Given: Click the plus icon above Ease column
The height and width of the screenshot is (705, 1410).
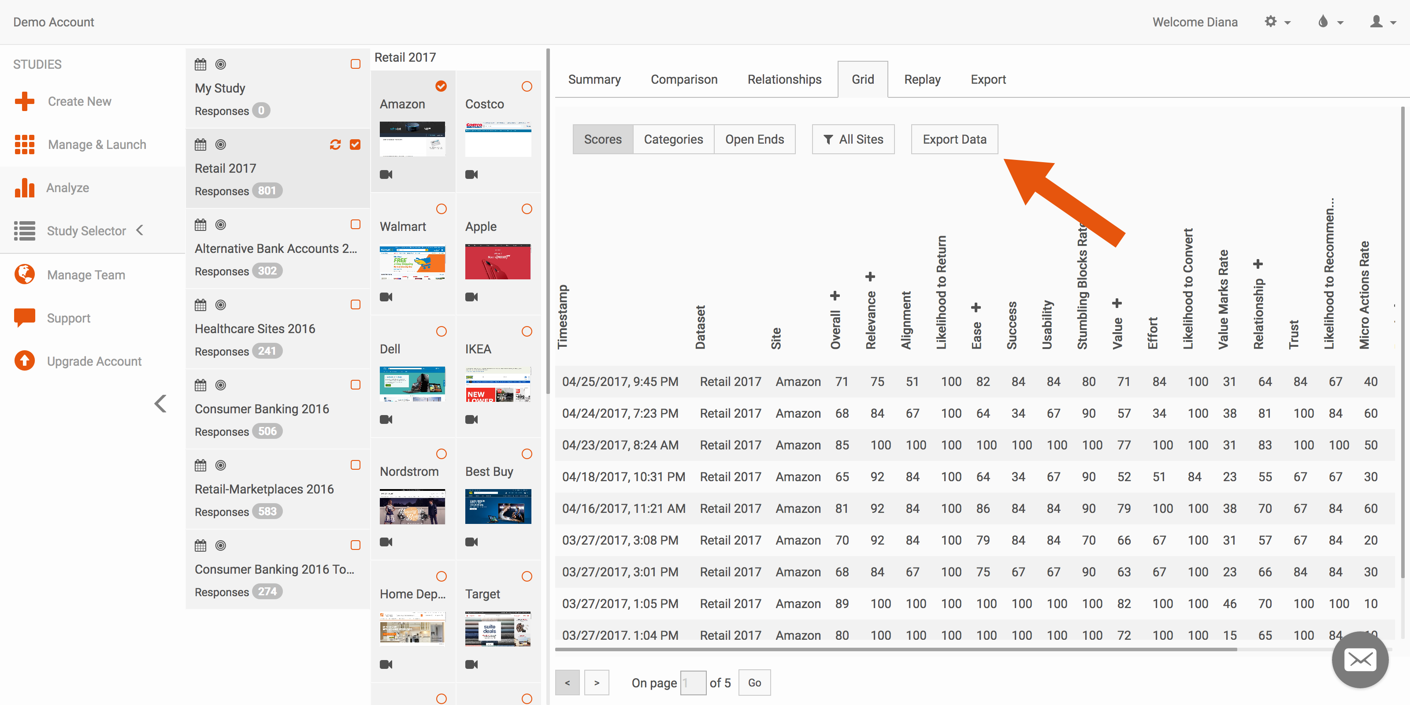Looking at the screenshot, I should tap(976, 308).
